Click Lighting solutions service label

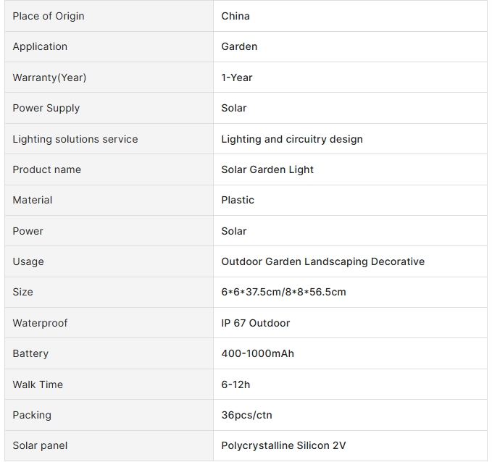pos(75,139)
